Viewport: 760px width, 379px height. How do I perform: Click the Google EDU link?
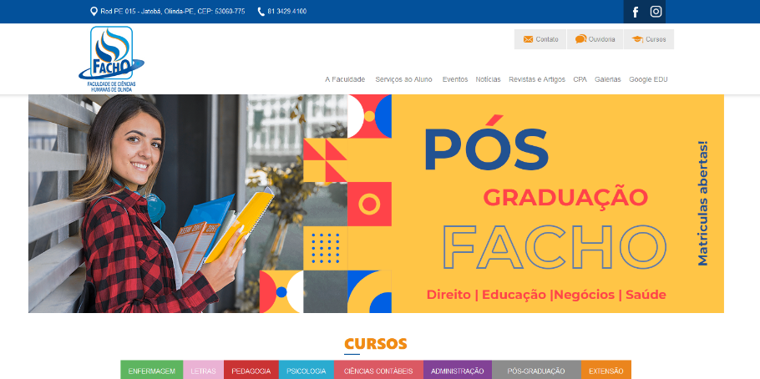[x=649, y=79]
